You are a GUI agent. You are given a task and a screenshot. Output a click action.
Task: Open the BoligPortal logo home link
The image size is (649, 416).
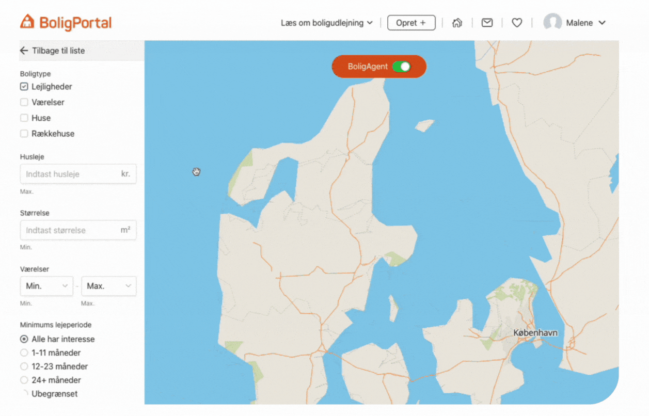(x=66, y=23)
